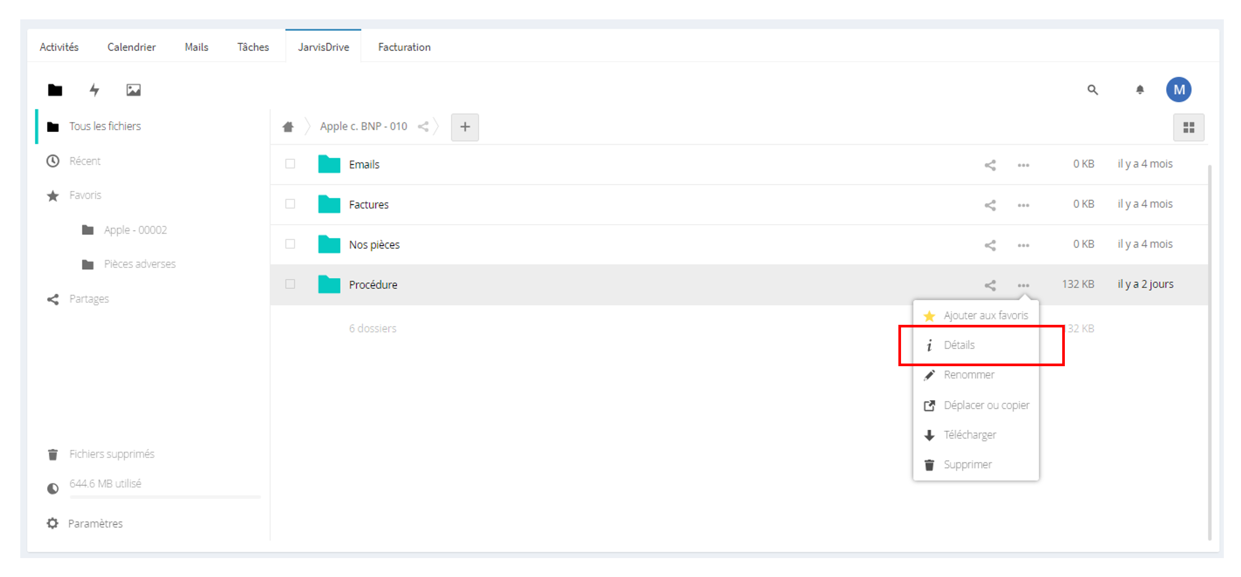The height and width of the screenshot is (577, 1241).
Task: Click '6 dossiers' summary text
Action: coord(373,328)
